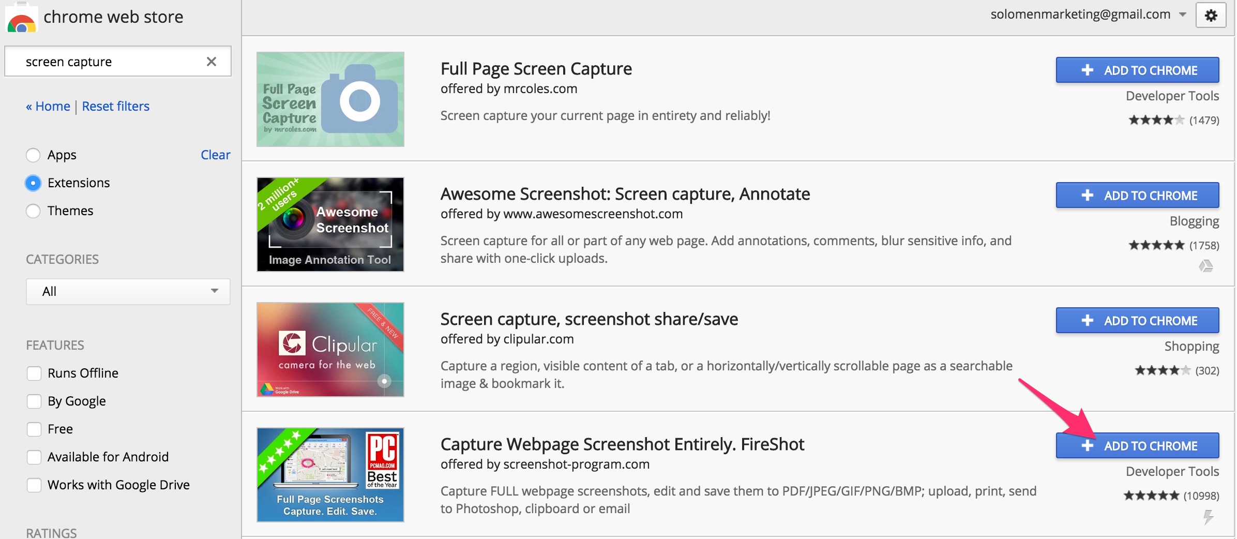Viewport: 1237px width, 539px height.
Task: Click the Developer Tools category under FireShot
Action: pos(1172,472)
